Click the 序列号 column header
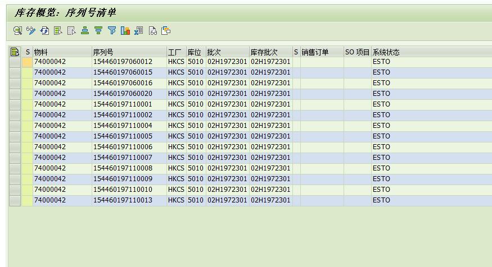This screenshot has width=492, height=267. [129, 52]
